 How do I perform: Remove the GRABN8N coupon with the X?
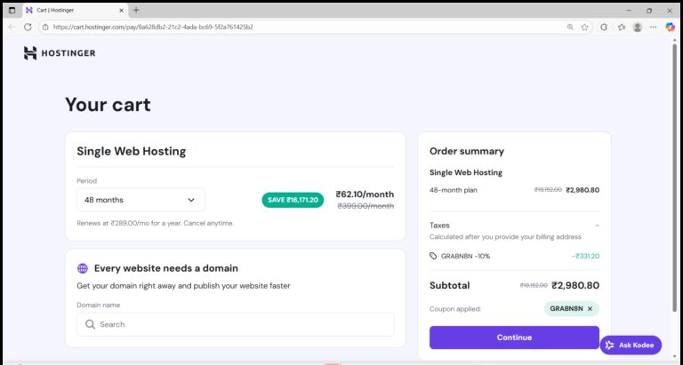[590, 309]
